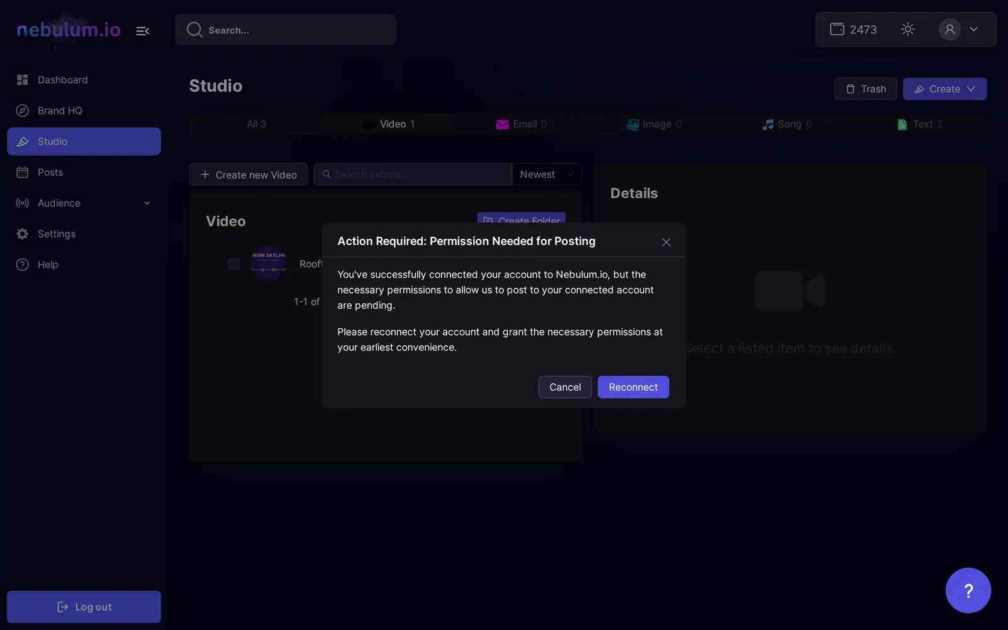The image size is (1008, 630).
Task: Collapse the sidebar with the menu toggle icon
Action: tap(142, 30)
